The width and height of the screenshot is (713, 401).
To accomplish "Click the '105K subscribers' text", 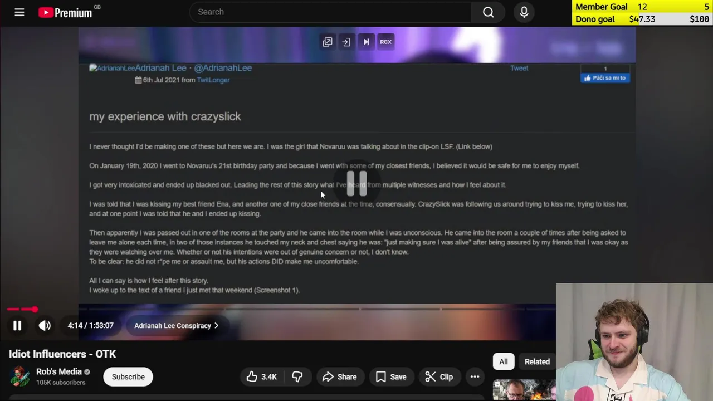I will (x=61, y=383).
